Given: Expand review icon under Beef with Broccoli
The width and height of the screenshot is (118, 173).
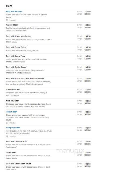Looking at the screenshot, I should (7, 20).
